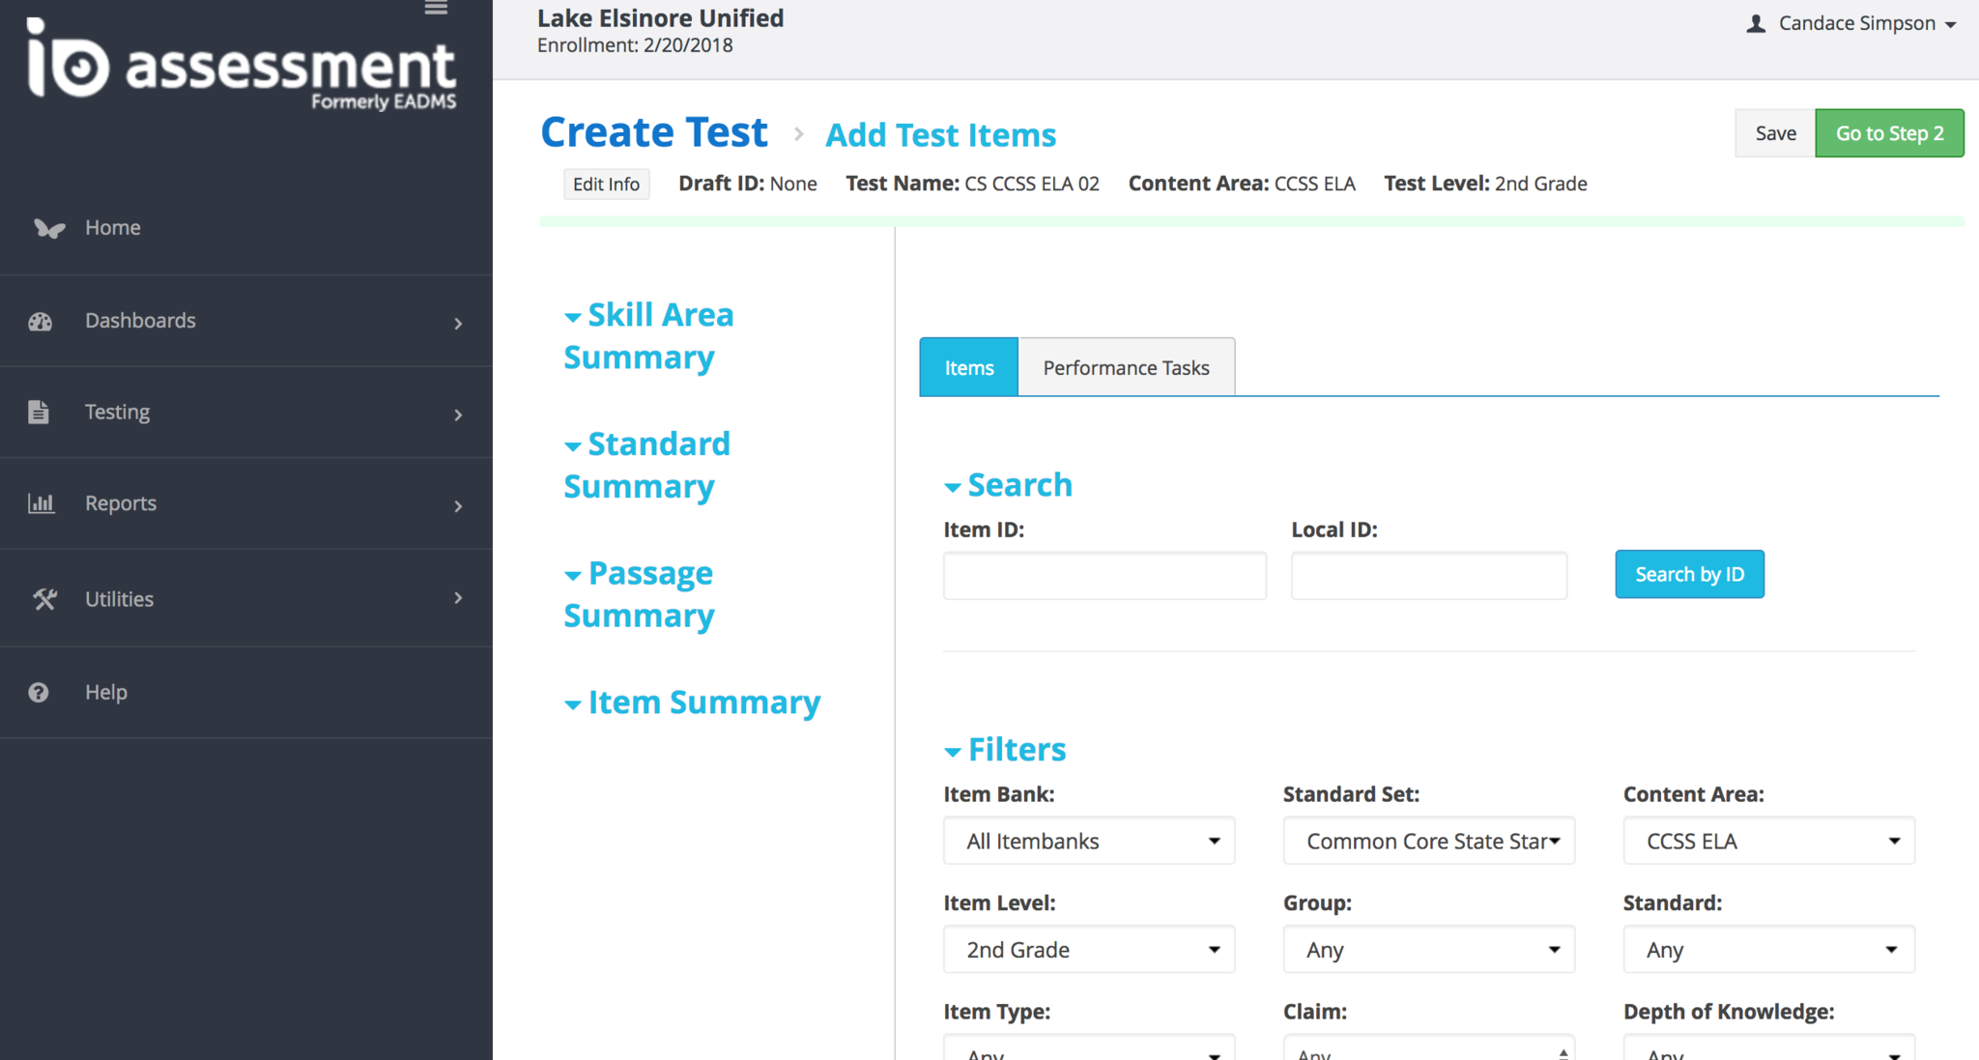Image resolution: width=1979 pixels, height=1060 pixels.
Task: Collapse the Filters section
Action: (x=1005, y=750)
